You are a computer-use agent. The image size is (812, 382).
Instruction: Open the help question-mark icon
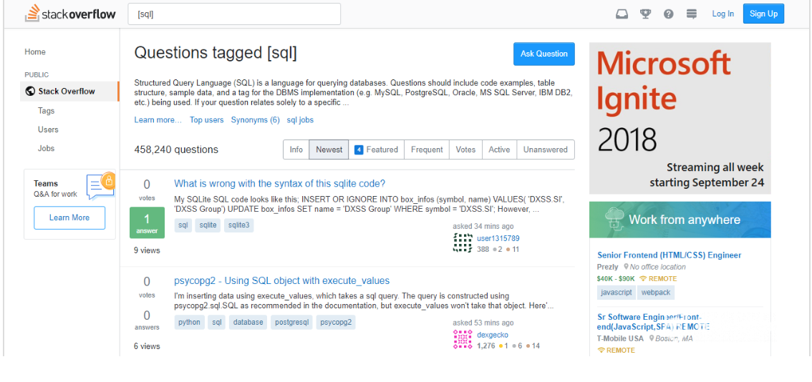[669, 14]
